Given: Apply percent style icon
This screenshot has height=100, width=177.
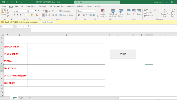Looking at the screenshot, I should pos(84,15).
